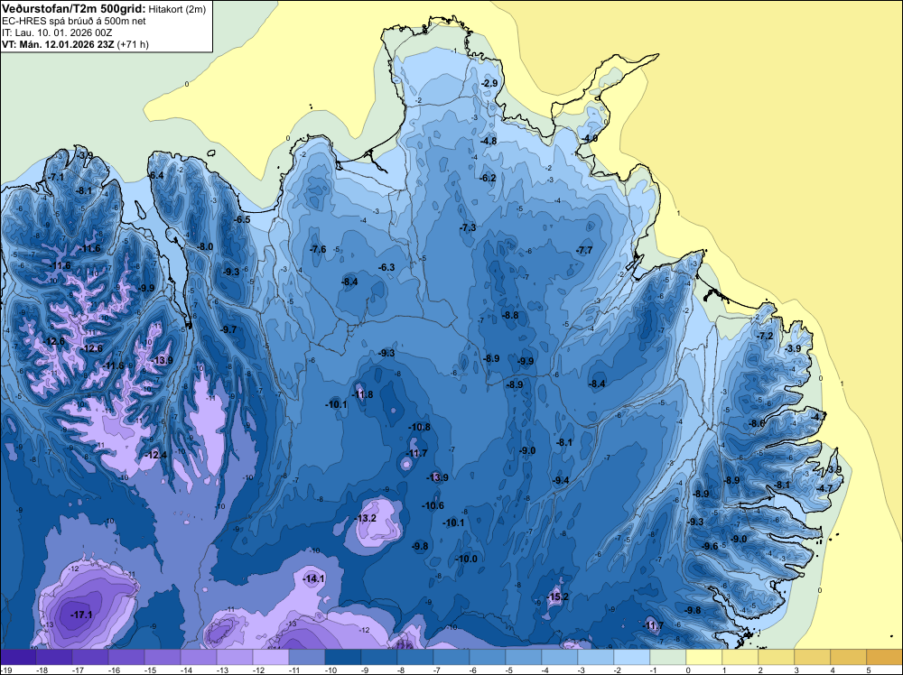Image resolution: width=903 pixels, height=675 pixels.
Task: Click the -9.7 temperature label
Action: click(228, 329)
